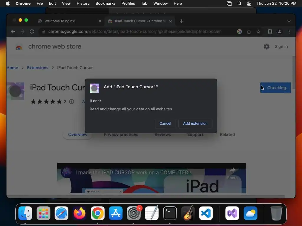Launch Safari from the Dock
This screenshot has height=226, width=302.
tap(61, 213)
